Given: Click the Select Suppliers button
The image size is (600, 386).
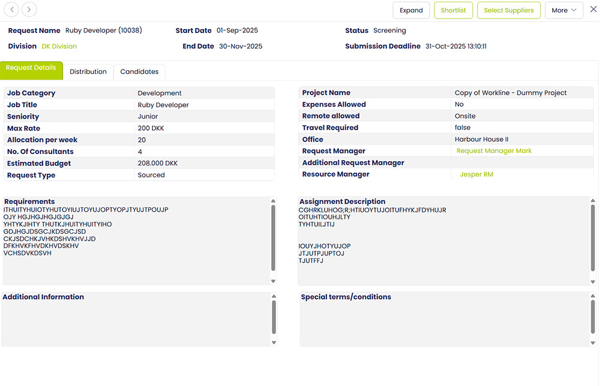Looking at the screenshot, I should click(x=509, y=10).
